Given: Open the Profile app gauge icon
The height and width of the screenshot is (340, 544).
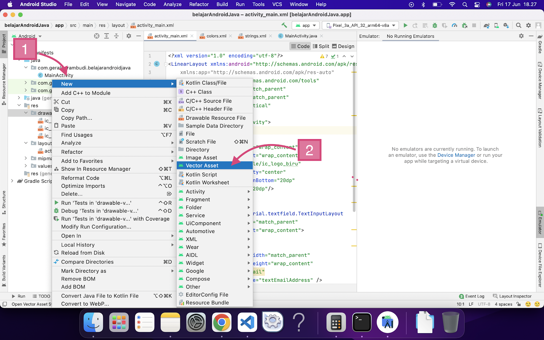Looking at the screenshot, I should (454, 25).
